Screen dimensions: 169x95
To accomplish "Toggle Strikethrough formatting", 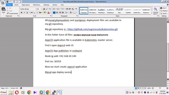I will coord(32,13).
